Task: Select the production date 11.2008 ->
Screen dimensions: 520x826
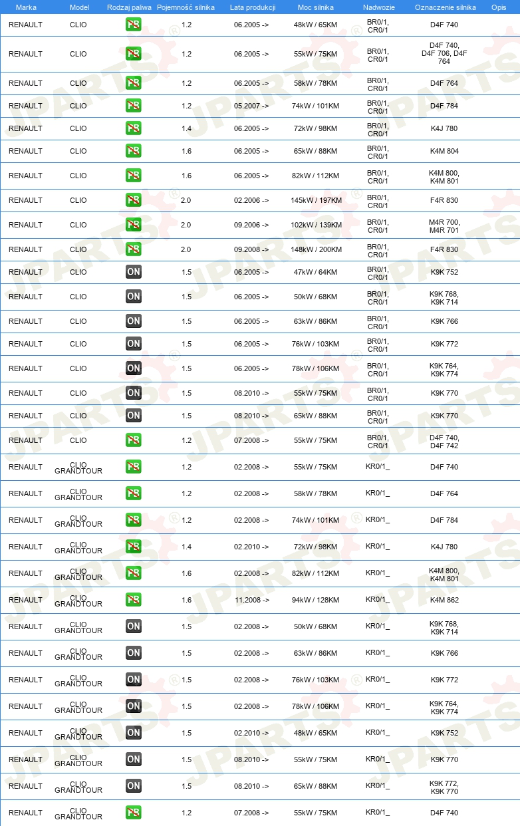Action: [252, 600]
